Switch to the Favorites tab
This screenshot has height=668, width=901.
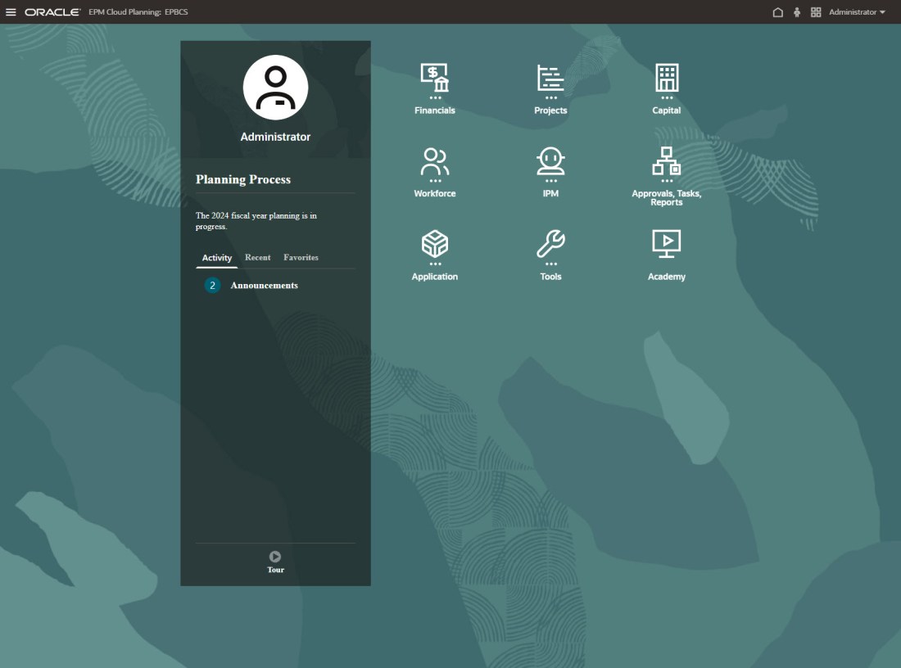[x=301, y=257]
